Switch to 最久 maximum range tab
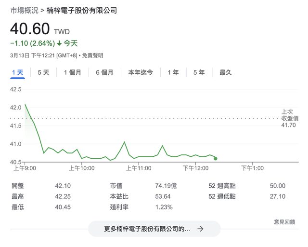Screen dimensions: 308x247 226,73
